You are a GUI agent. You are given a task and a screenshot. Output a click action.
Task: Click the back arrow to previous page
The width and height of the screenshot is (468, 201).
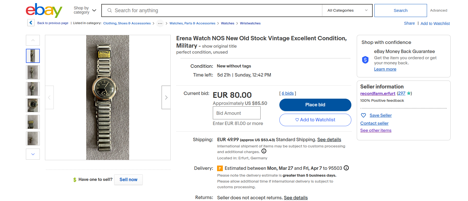(31, 23)
